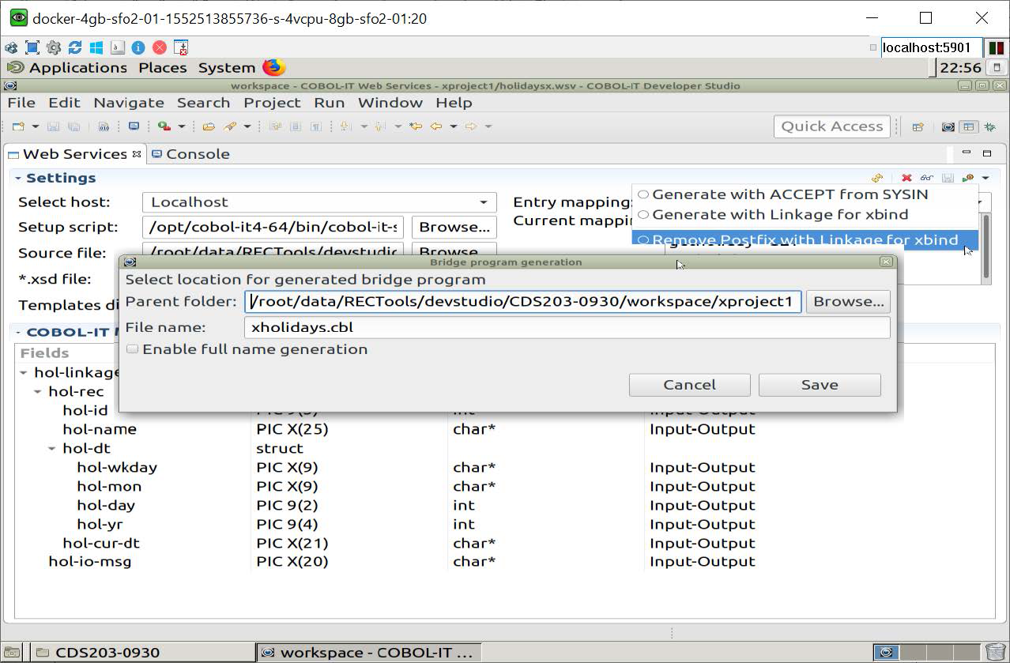Image resolution: width=1010 pixels, height=663 pixels.
Task: Click the Open Perspective icon
Action: click(918, 126)
